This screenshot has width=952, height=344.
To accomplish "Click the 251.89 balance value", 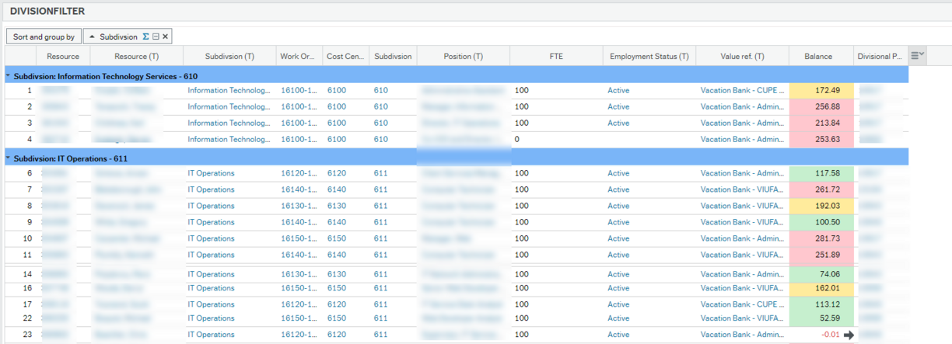I will click(827, 255).
